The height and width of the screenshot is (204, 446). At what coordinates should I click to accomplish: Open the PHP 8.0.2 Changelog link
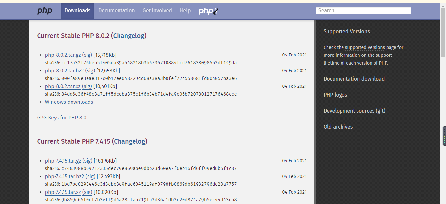(x=129, y=36)
